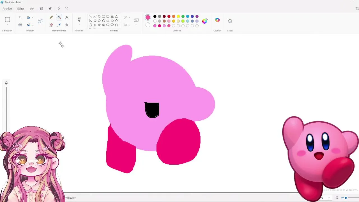
Task: Choose the straight line shape
Action: [x=91, y=17]
